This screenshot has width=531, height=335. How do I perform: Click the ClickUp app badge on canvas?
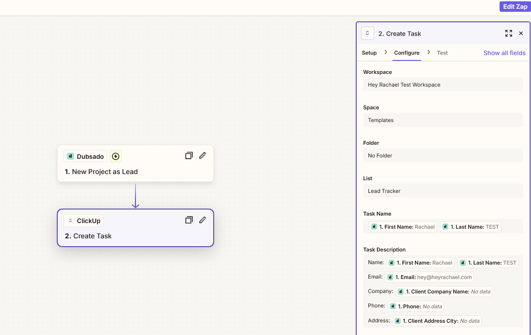click(x=84, y=221)
